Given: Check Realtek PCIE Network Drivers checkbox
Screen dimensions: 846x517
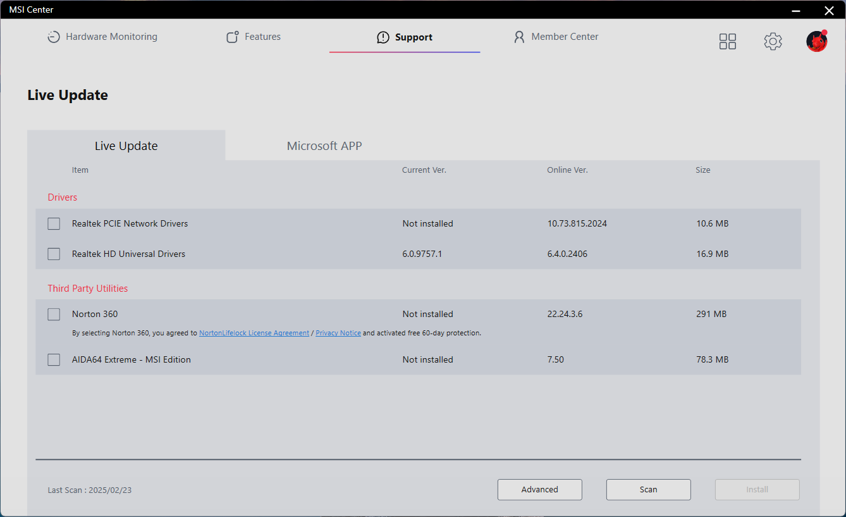Looking at the screenshot, I should (54, 223).
